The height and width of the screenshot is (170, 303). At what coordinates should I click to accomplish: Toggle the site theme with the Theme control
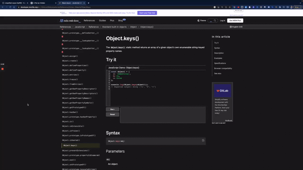202,20
